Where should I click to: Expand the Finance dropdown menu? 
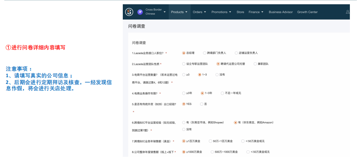pos(256,12)
